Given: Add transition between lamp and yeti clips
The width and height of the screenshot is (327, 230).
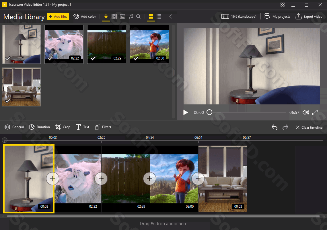Looking at the screenshot, I should click(x=52, y=179).
